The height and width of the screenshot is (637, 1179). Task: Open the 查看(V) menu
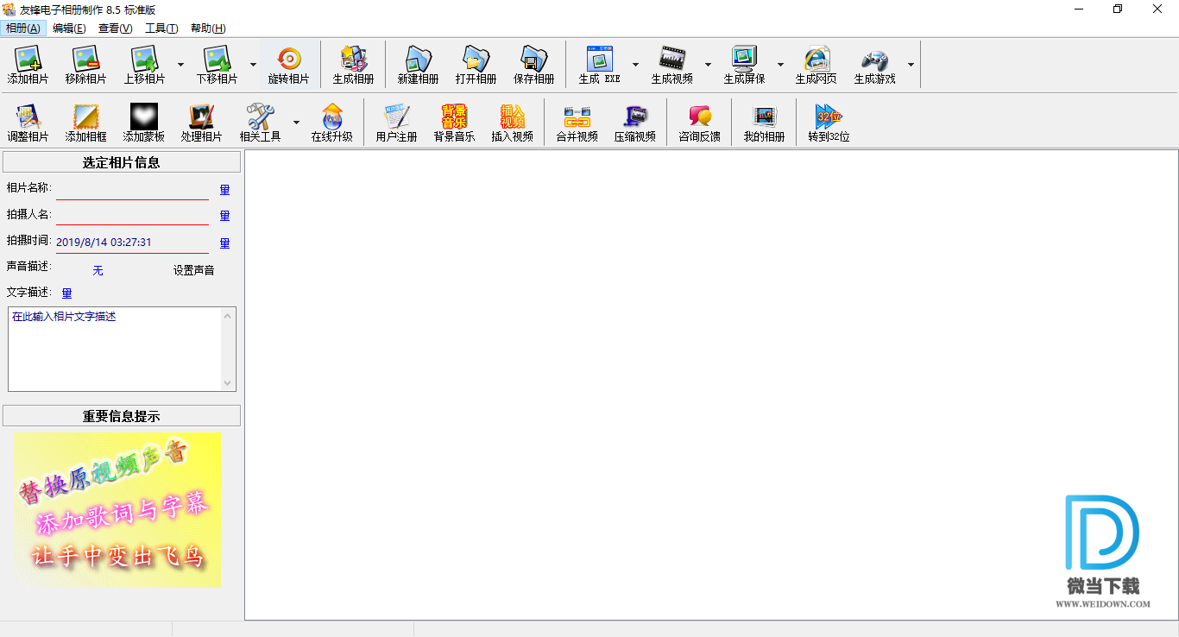[x=115, y=28]
